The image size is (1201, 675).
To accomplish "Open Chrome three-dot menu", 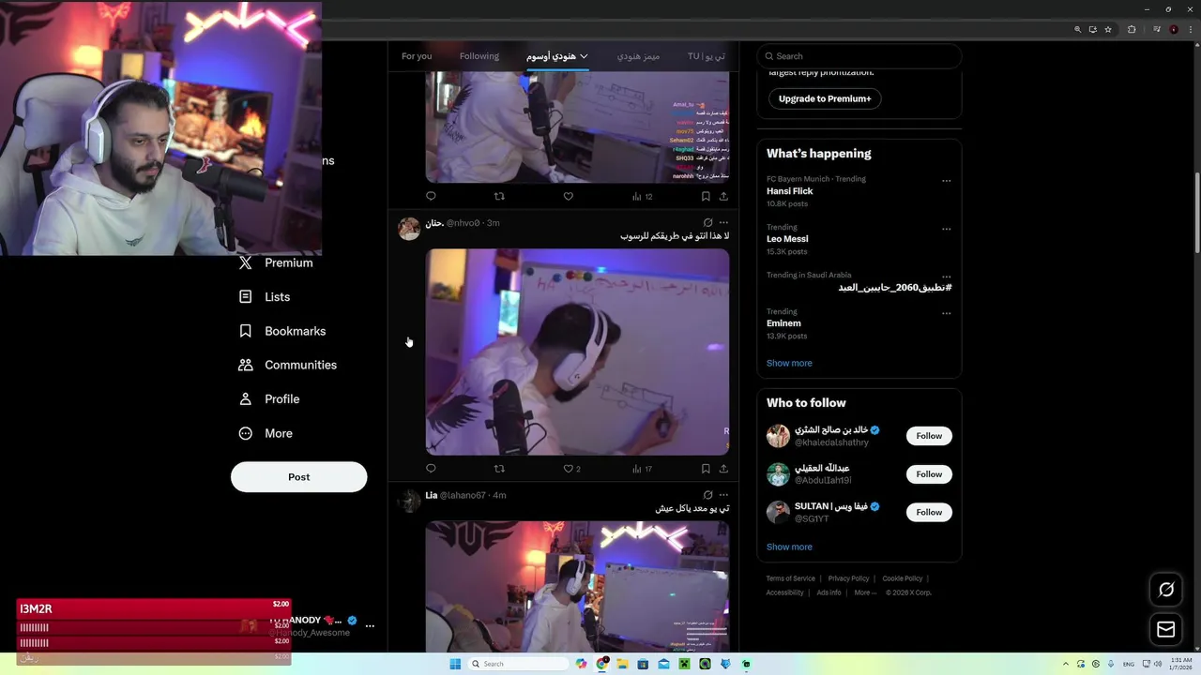I will 1189,29.
